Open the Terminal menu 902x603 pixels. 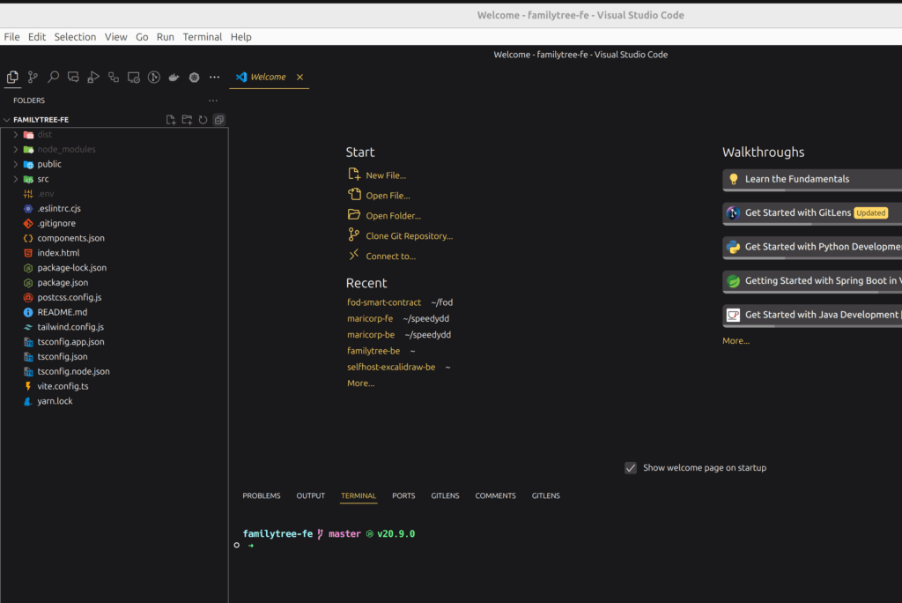click(202, 37)
